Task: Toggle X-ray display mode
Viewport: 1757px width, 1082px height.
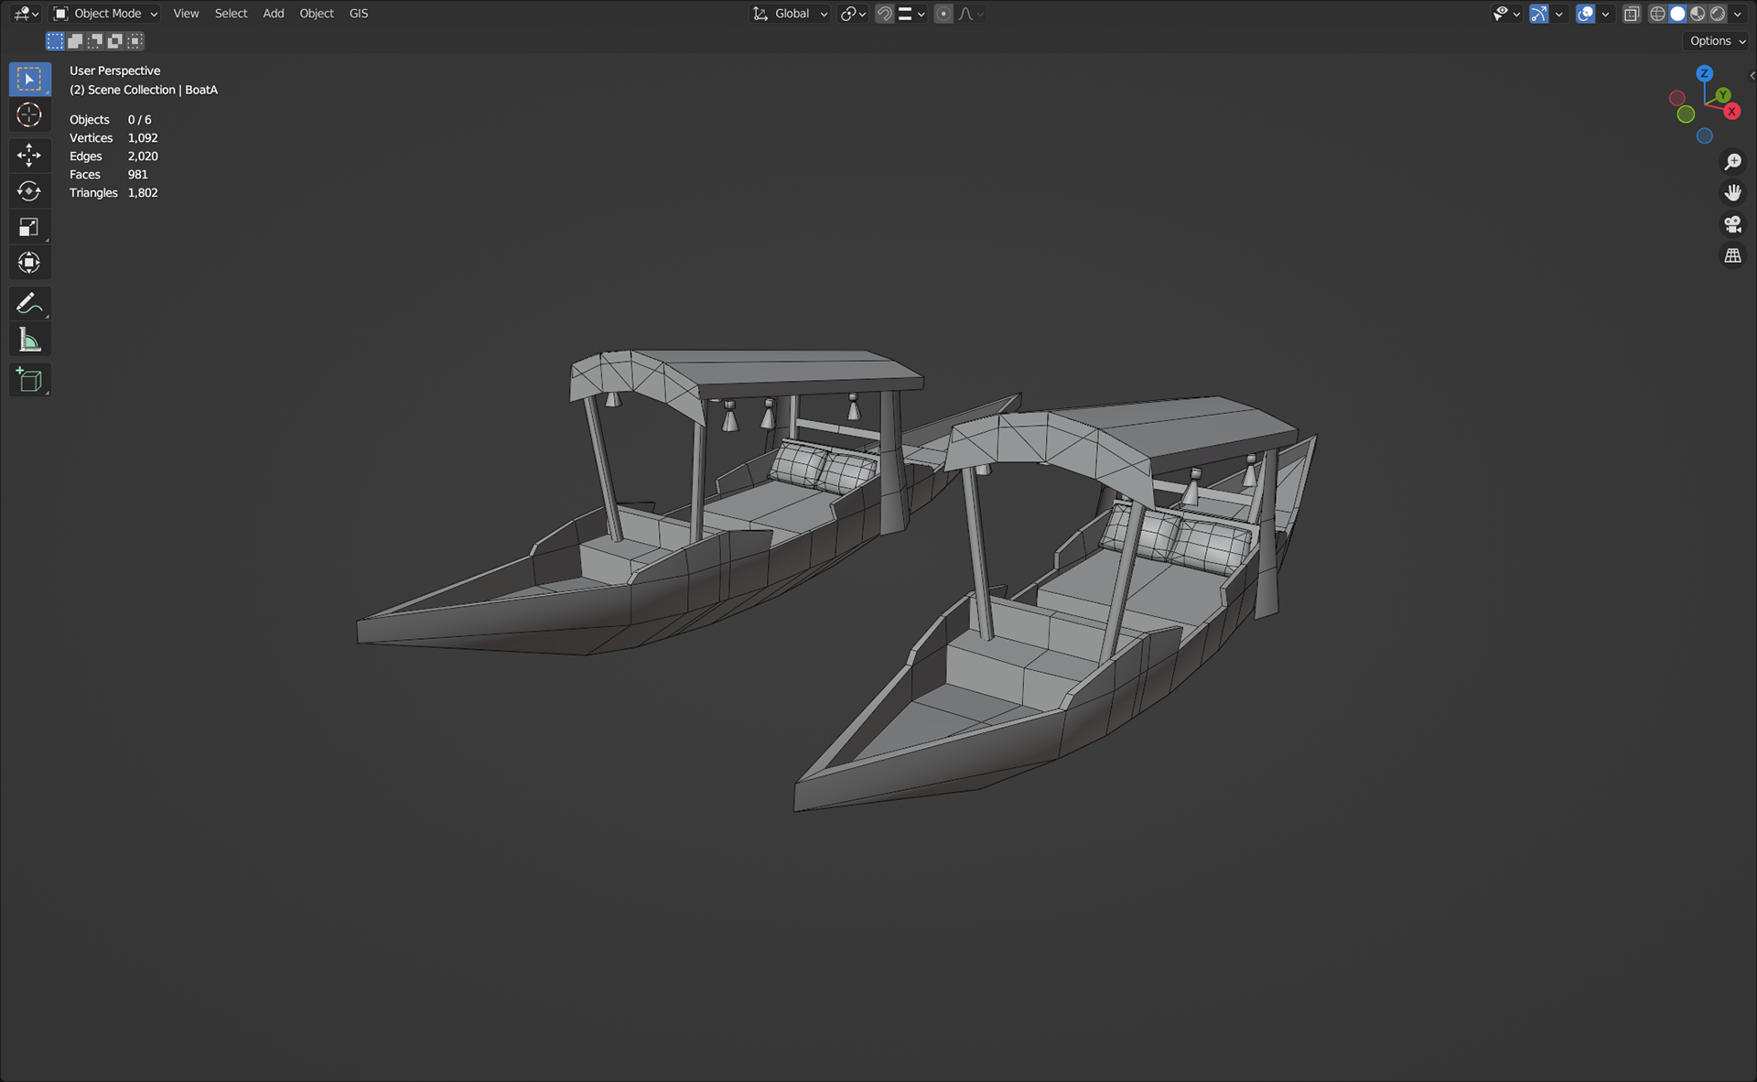Action: [1632, 14]
